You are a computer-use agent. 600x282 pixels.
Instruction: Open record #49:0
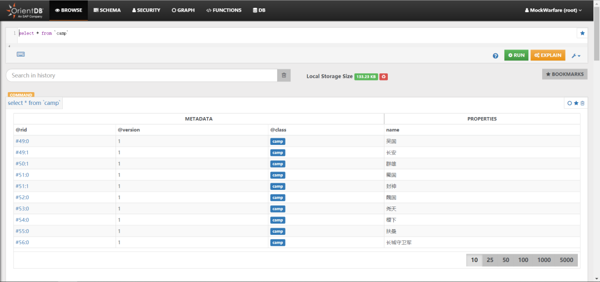(22, 142)
